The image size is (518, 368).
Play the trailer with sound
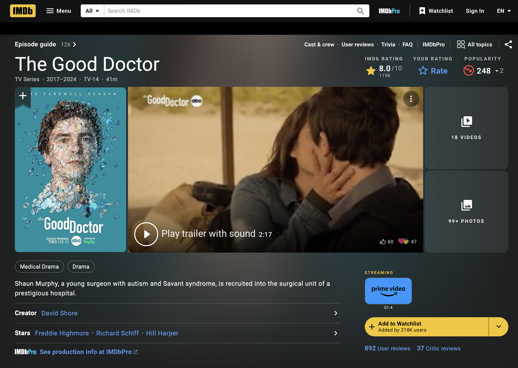[146, 234]
